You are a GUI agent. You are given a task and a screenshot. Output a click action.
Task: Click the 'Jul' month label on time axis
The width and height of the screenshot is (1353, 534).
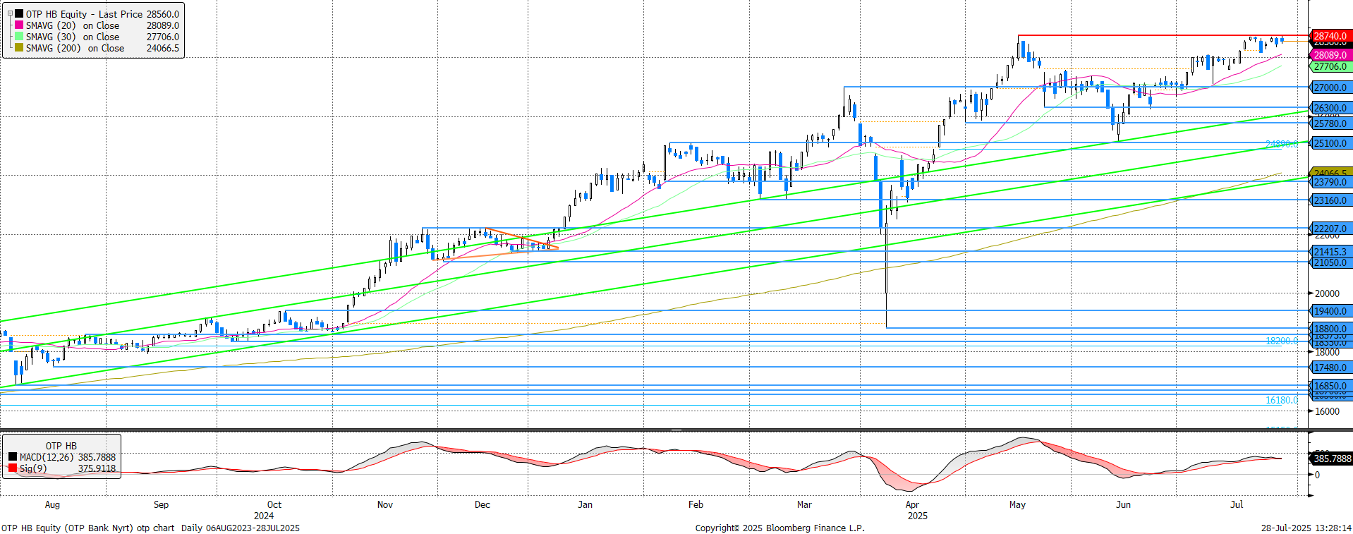[x=1237, y=504]
